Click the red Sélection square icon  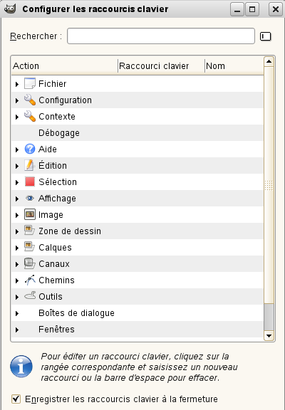pos(30,182)
